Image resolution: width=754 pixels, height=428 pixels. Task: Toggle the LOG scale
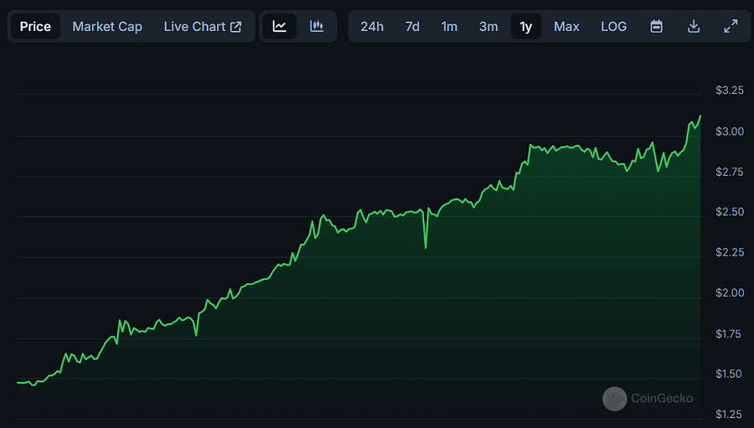pos(613,27)
